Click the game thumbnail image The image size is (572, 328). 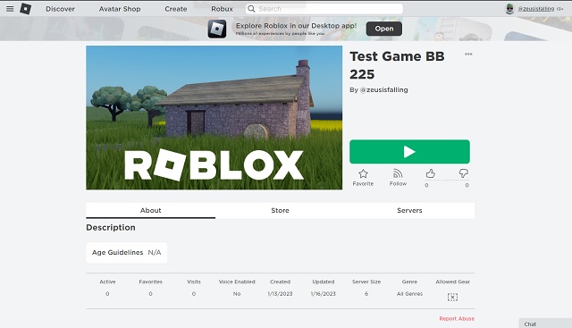(x=214, y=117)
